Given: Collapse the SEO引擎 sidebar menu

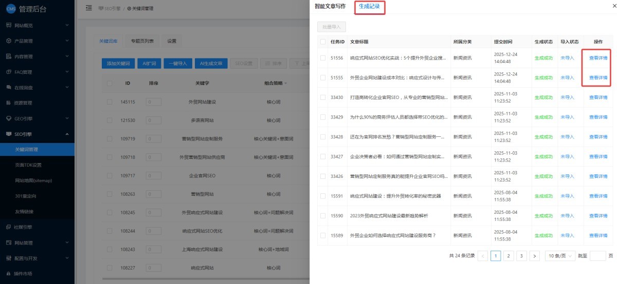Looking at the screenshot, I should (67, 134).
